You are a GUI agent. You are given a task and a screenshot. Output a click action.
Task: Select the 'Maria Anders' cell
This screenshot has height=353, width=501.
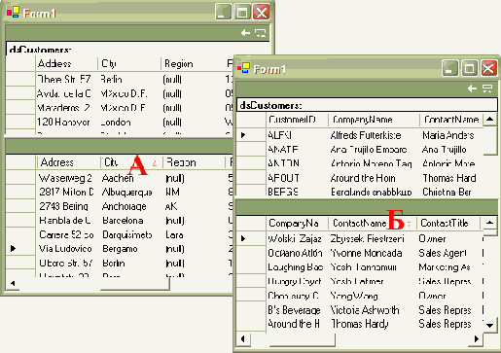coord(451,135)
